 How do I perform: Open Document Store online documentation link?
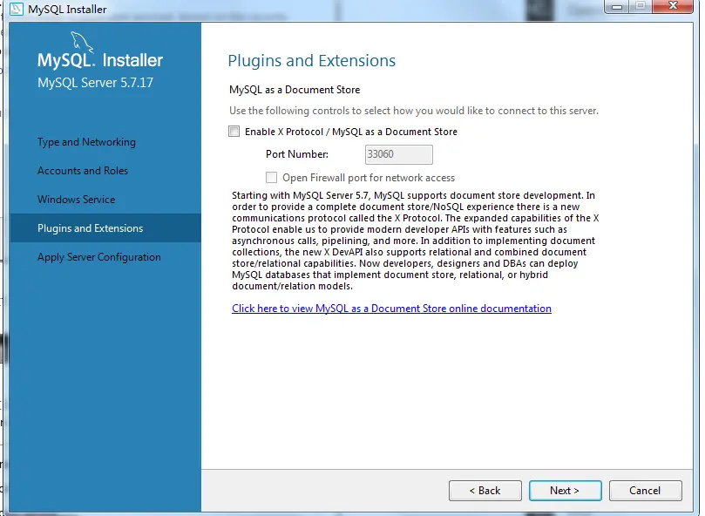(391, 309)
